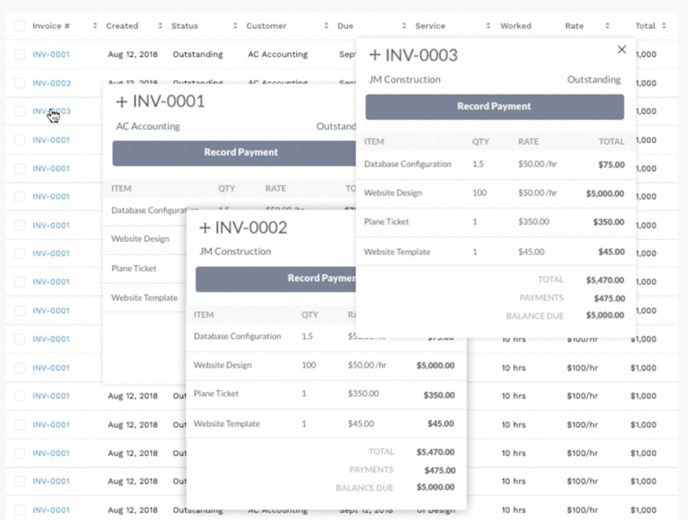Click the plus icon beside INV-0003 title

375,56
